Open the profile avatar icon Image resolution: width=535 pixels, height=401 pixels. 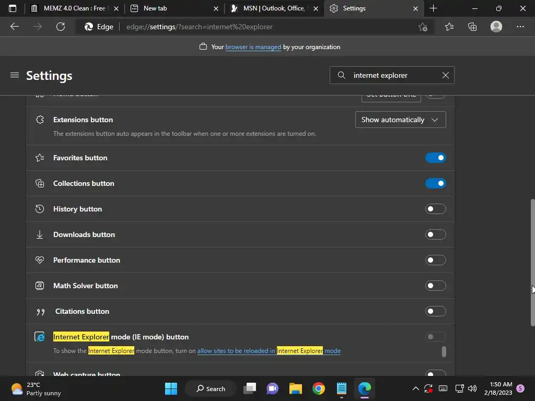tap(496, 27)
